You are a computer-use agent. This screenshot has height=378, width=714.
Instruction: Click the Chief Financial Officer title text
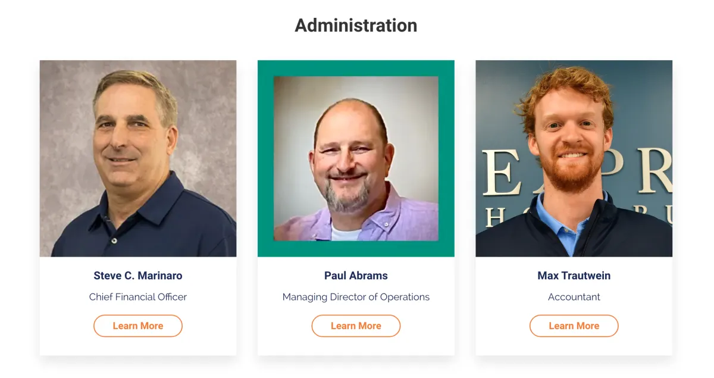(x=138, y=296)
